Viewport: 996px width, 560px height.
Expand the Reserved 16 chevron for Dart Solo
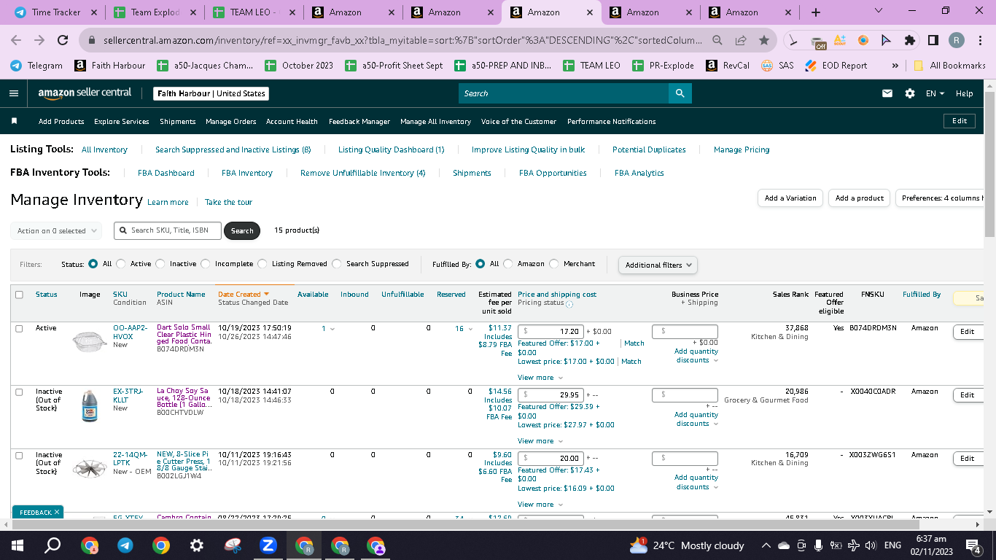point(470,330)
